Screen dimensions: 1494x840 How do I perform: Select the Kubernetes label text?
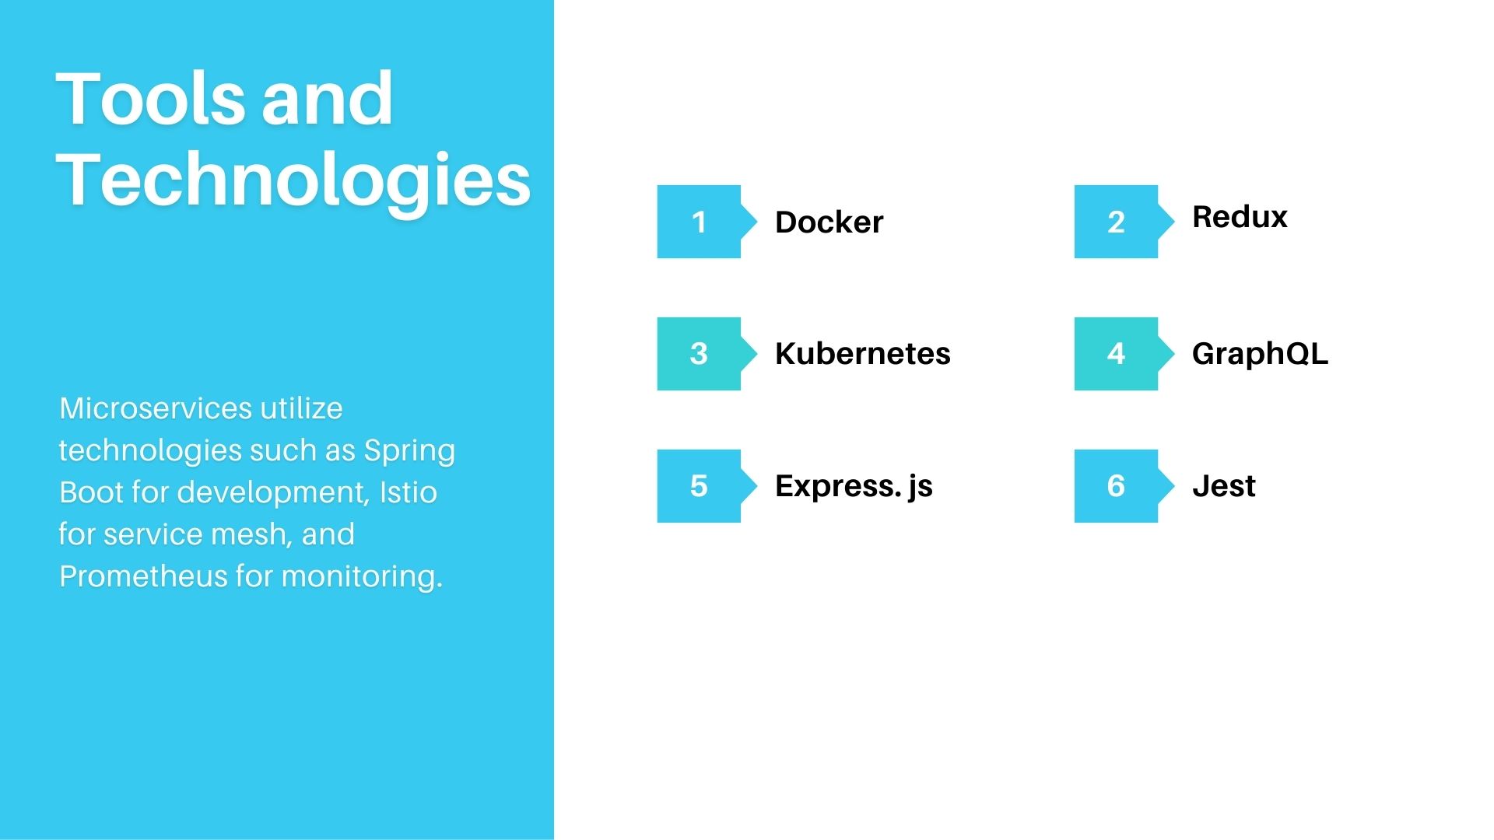click(x=862, y=352)
